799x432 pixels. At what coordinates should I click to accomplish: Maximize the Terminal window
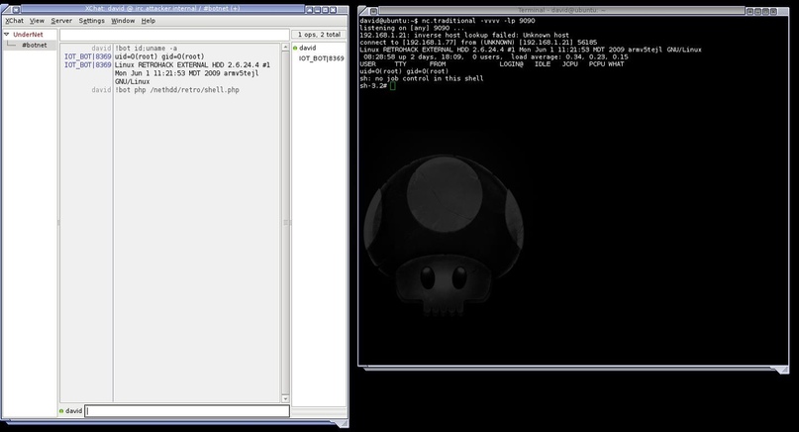click(x=766, y=11)
